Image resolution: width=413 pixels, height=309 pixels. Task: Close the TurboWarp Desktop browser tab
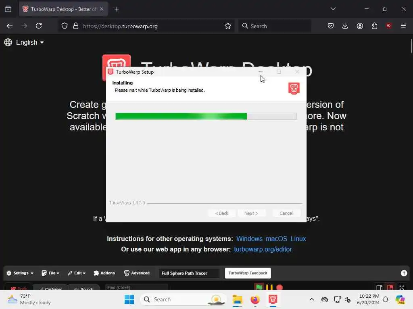(102, 9)
